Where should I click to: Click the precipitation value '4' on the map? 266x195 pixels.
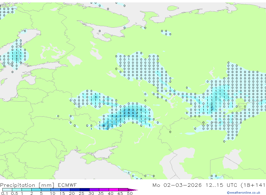click(x=133, y=113)
